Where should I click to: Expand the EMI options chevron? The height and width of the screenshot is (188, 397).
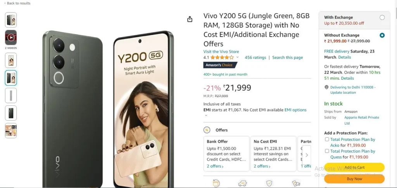tap(206, 116)
